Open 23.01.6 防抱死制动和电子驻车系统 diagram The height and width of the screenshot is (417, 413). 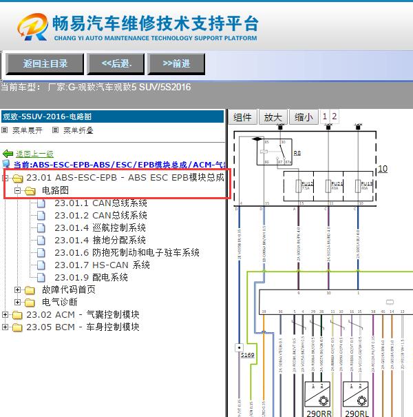[x=127, y=253]
